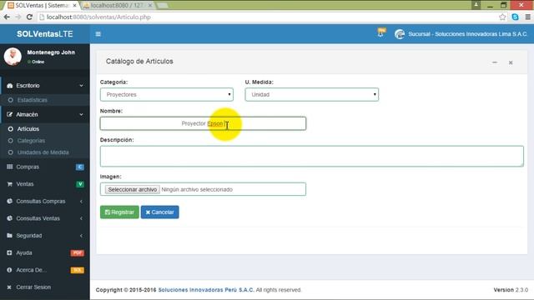Go back in the browser
534x300 pixels.
coord(7,17)
